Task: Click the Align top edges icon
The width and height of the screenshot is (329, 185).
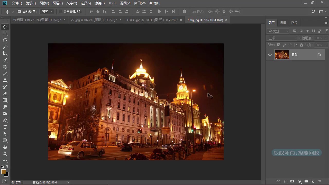Action: click(x=91, y=12)
